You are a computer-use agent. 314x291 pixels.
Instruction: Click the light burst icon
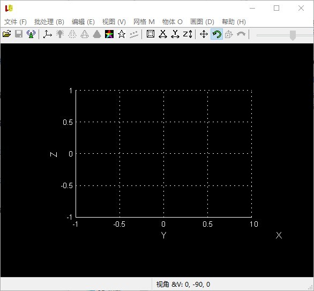coord(60,34)
